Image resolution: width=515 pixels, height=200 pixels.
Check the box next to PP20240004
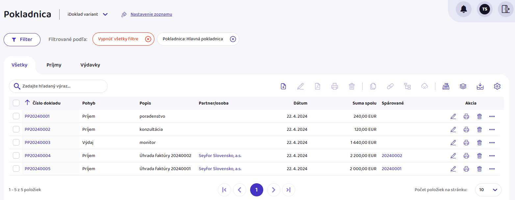pos(16,156)
